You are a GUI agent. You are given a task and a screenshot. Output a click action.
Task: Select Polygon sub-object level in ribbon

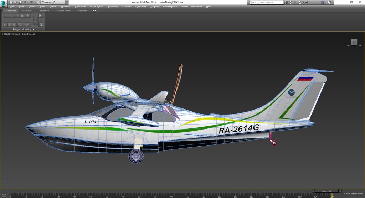[x=22, y=16]
